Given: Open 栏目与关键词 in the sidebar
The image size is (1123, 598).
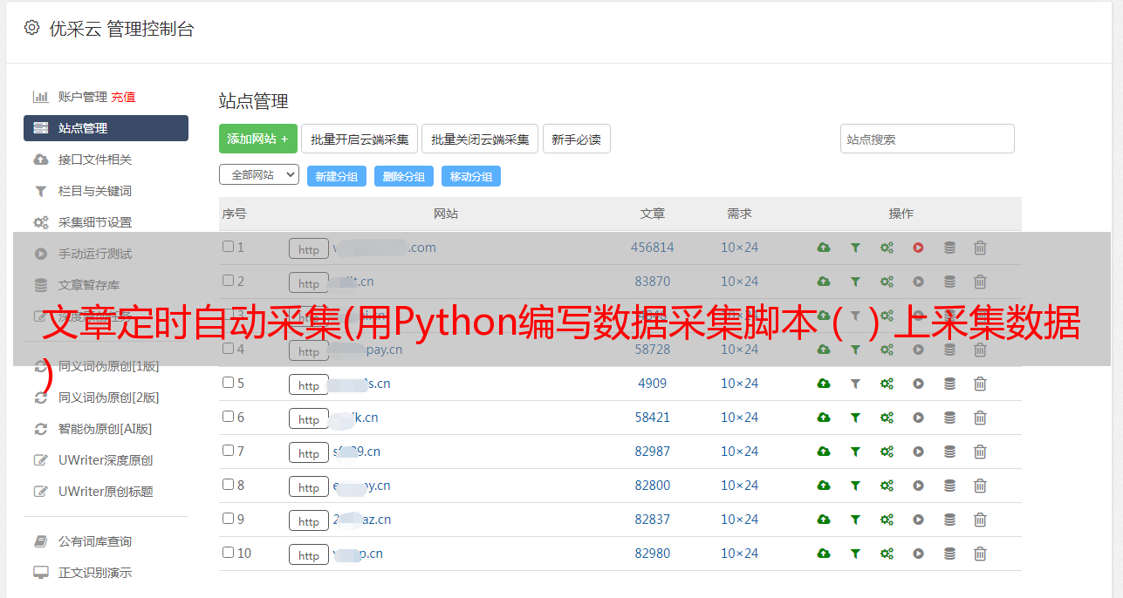Looking at the screenshot, I should (x=95, y=191).
